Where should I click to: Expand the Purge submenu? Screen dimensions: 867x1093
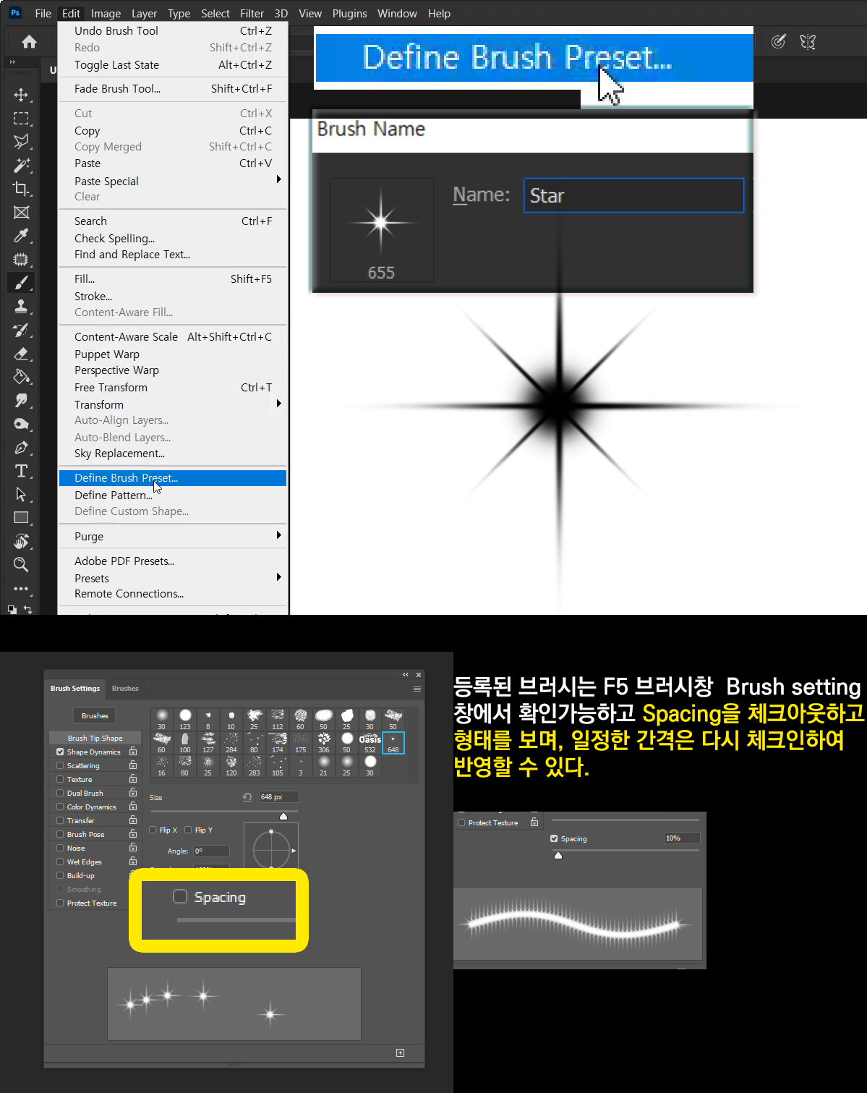pyautogui.click(x=173, y=536)
